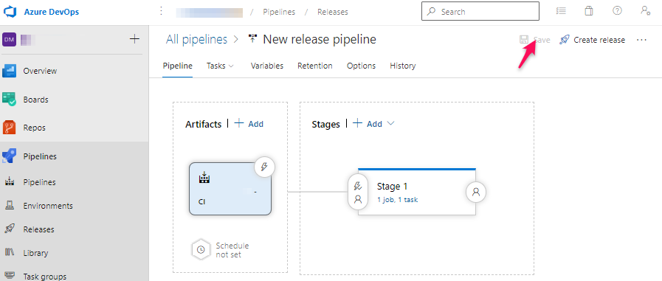This screenshot has width=662, height=281.
Task: Select the Stage 1 card title
Action: coord(392,186)
